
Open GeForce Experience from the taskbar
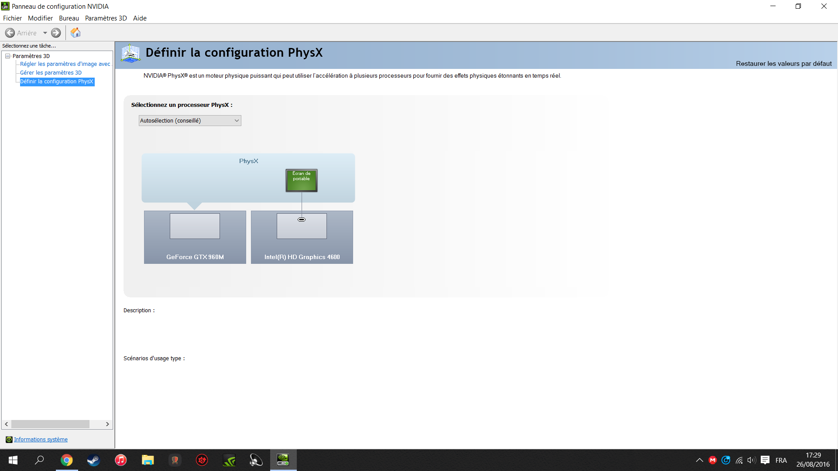coord(229,460)
